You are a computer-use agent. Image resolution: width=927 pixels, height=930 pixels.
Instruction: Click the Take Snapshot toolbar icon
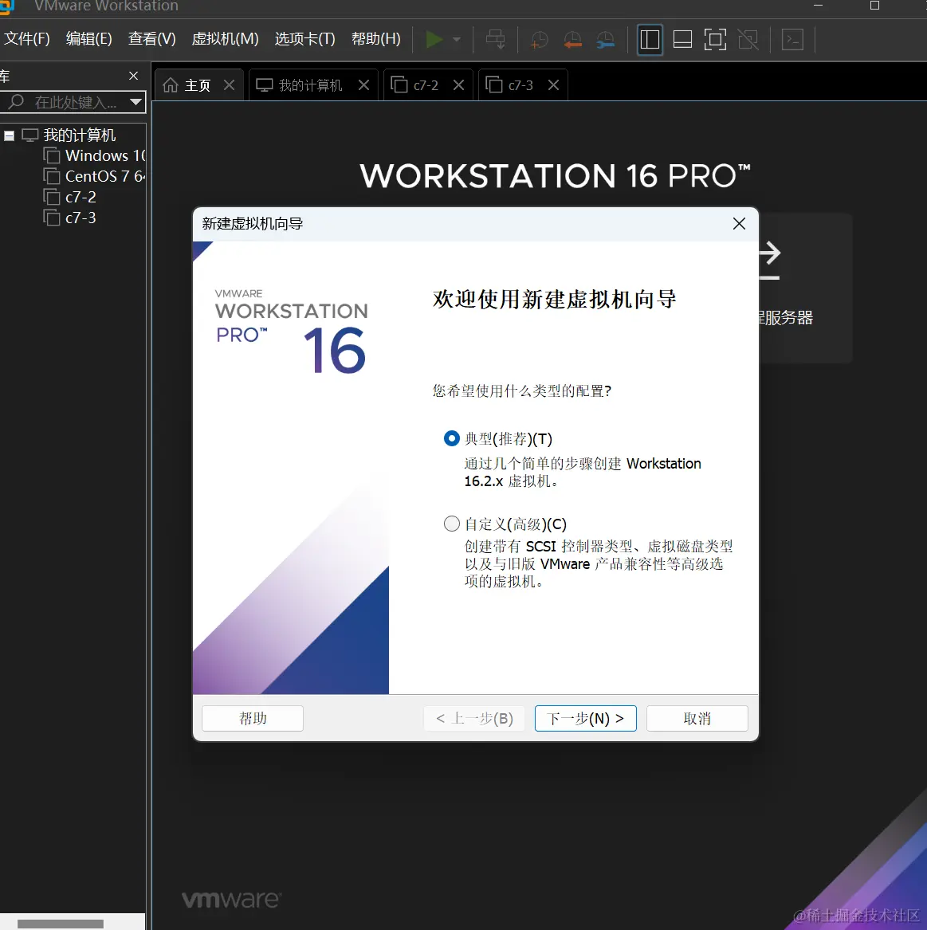[x=539, y=40]
